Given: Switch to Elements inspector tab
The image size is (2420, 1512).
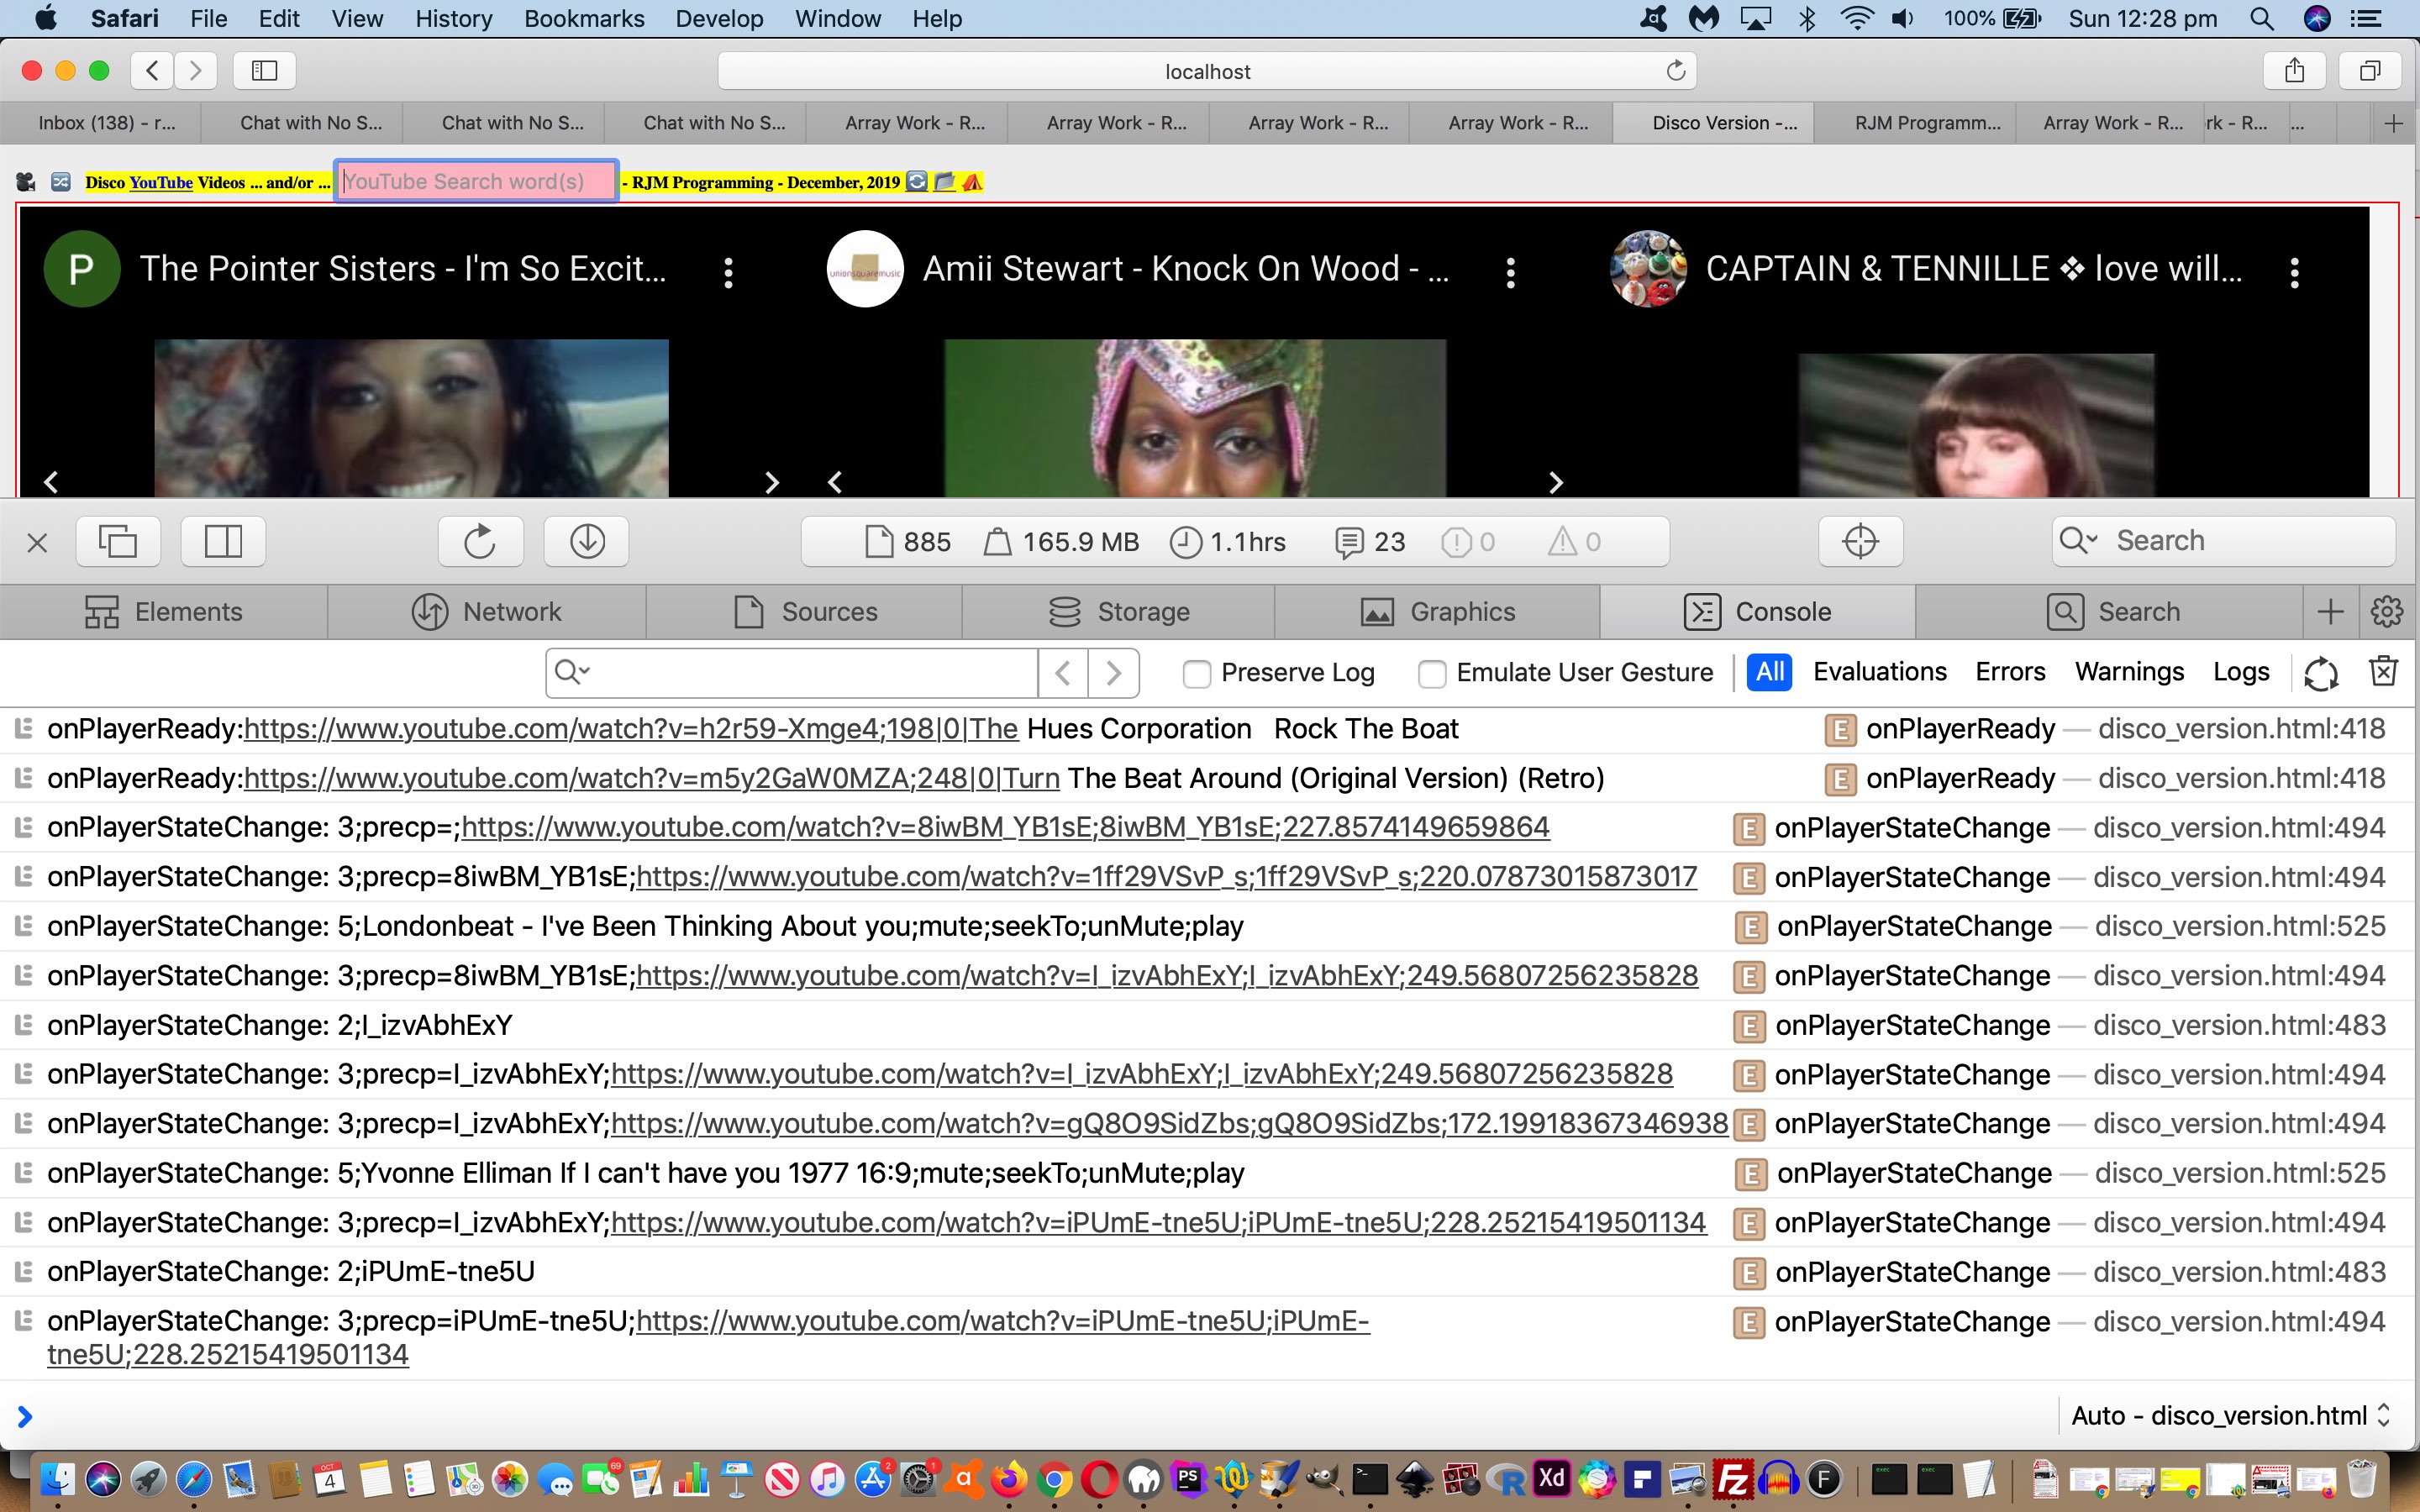Looking at the screenshot, I should (164, 611).
